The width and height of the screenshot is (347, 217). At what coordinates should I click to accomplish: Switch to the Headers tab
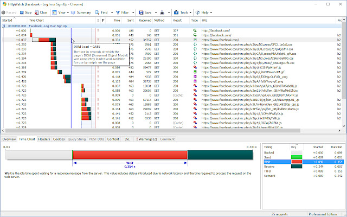[44, 139]
